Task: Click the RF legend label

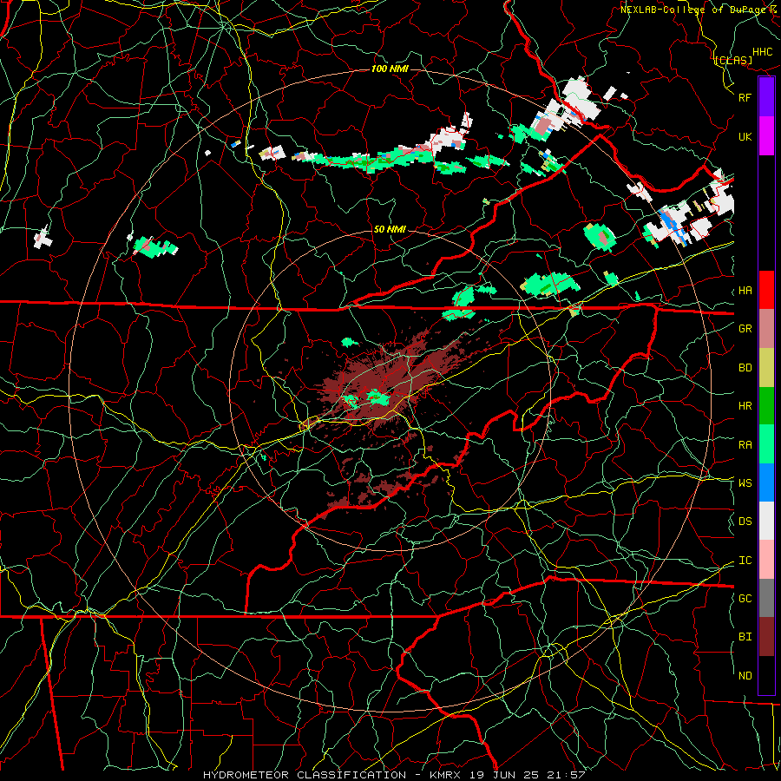Action: pyautogui.click(x=745, y=97)
